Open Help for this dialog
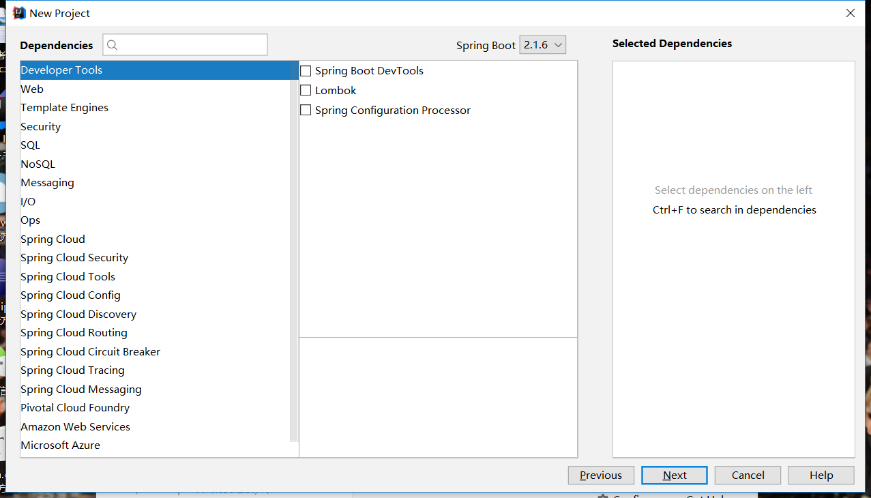871x498 pixels. (821, 475)
